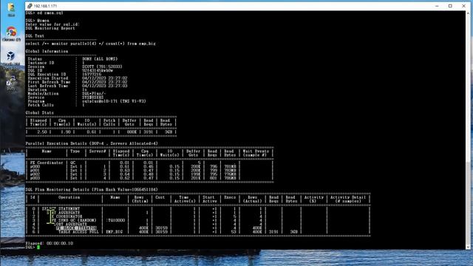Click the SQL Execution ID value 16777216

click(x=92, y=74)
